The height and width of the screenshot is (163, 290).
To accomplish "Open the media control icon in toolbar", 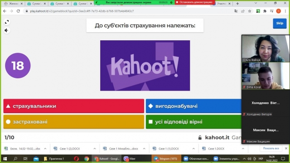I will (271, 11).
